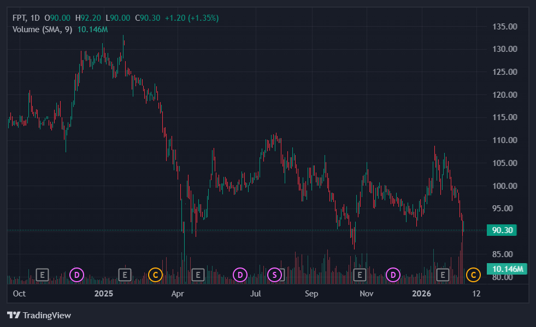Viewport: 536px width, 327px height.
Task: Click the 135.00 price scale label
Action: tap(504, 26)
